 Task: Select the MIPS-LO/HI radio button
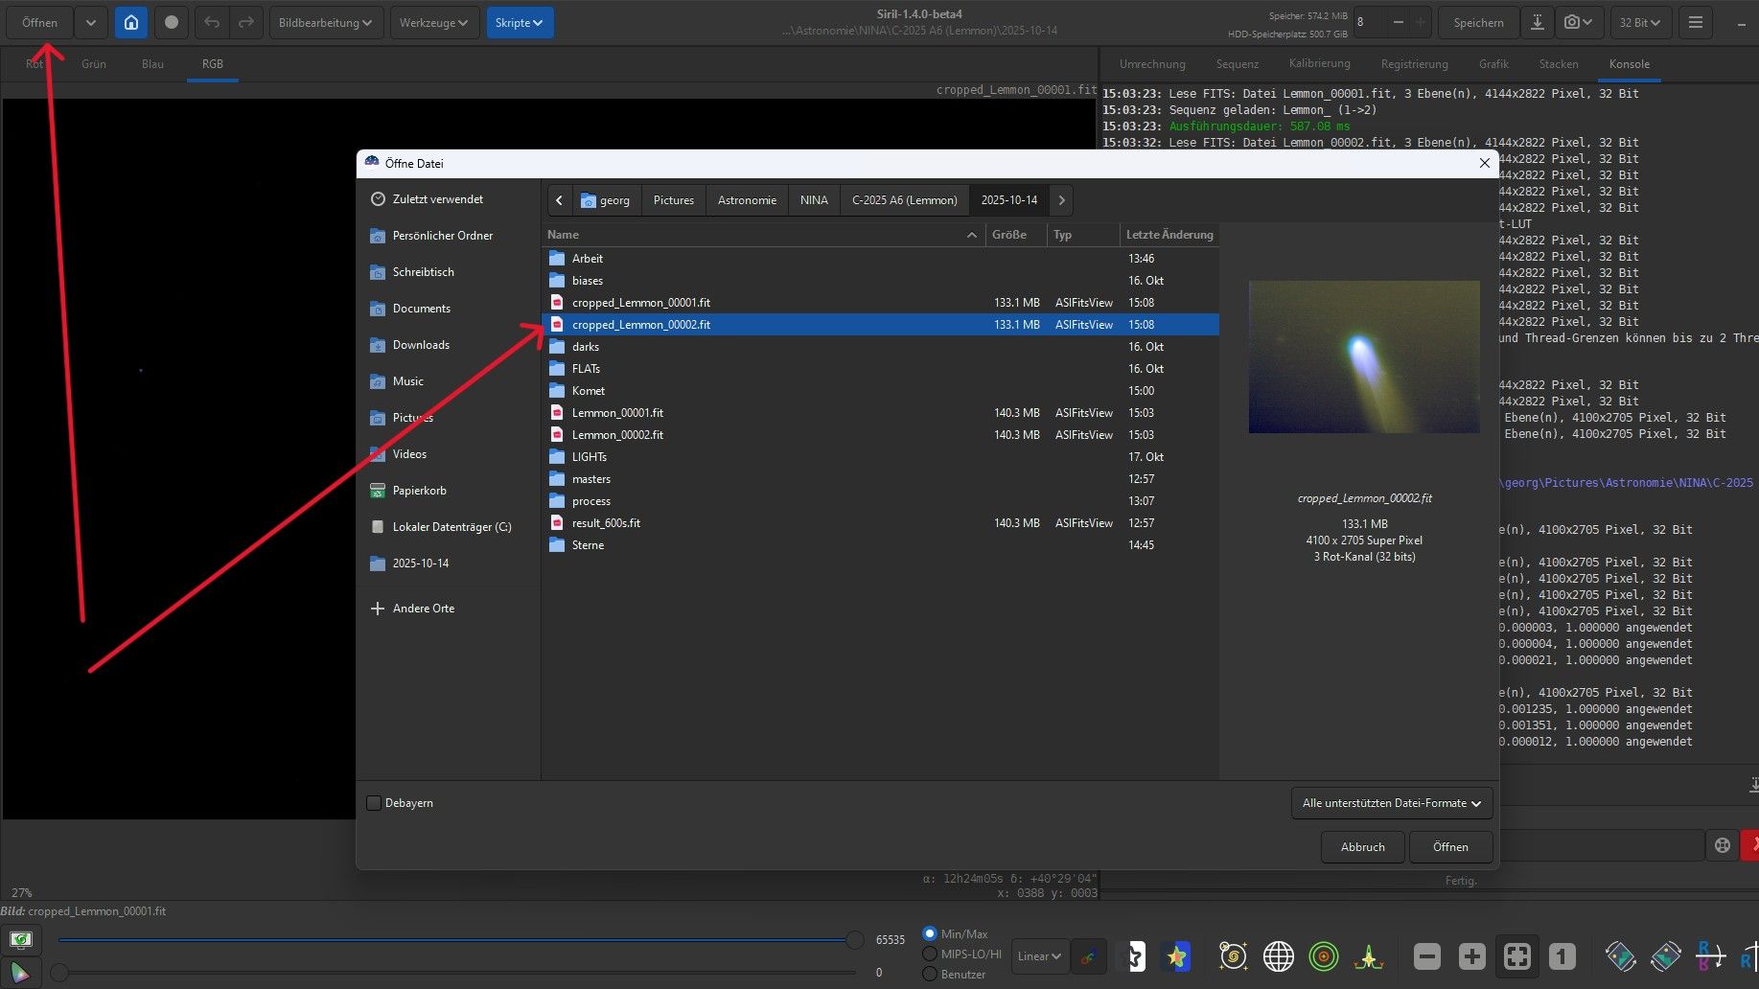click(930, 954)
